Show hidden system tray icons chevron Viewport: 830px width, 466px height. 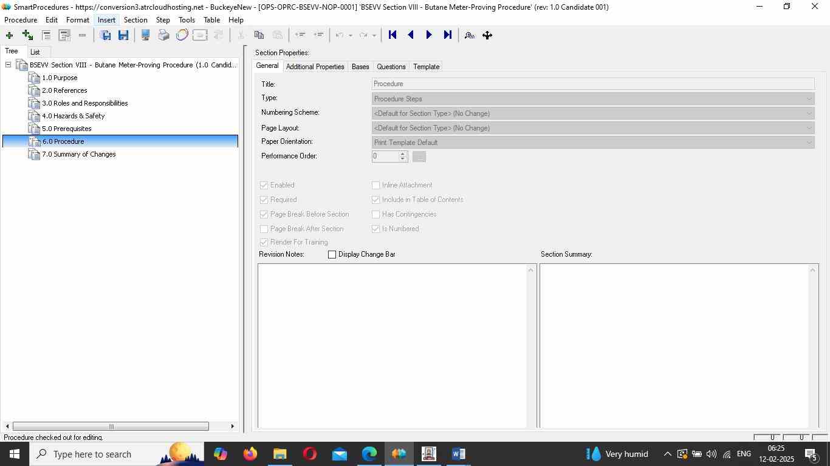[667, 454]
